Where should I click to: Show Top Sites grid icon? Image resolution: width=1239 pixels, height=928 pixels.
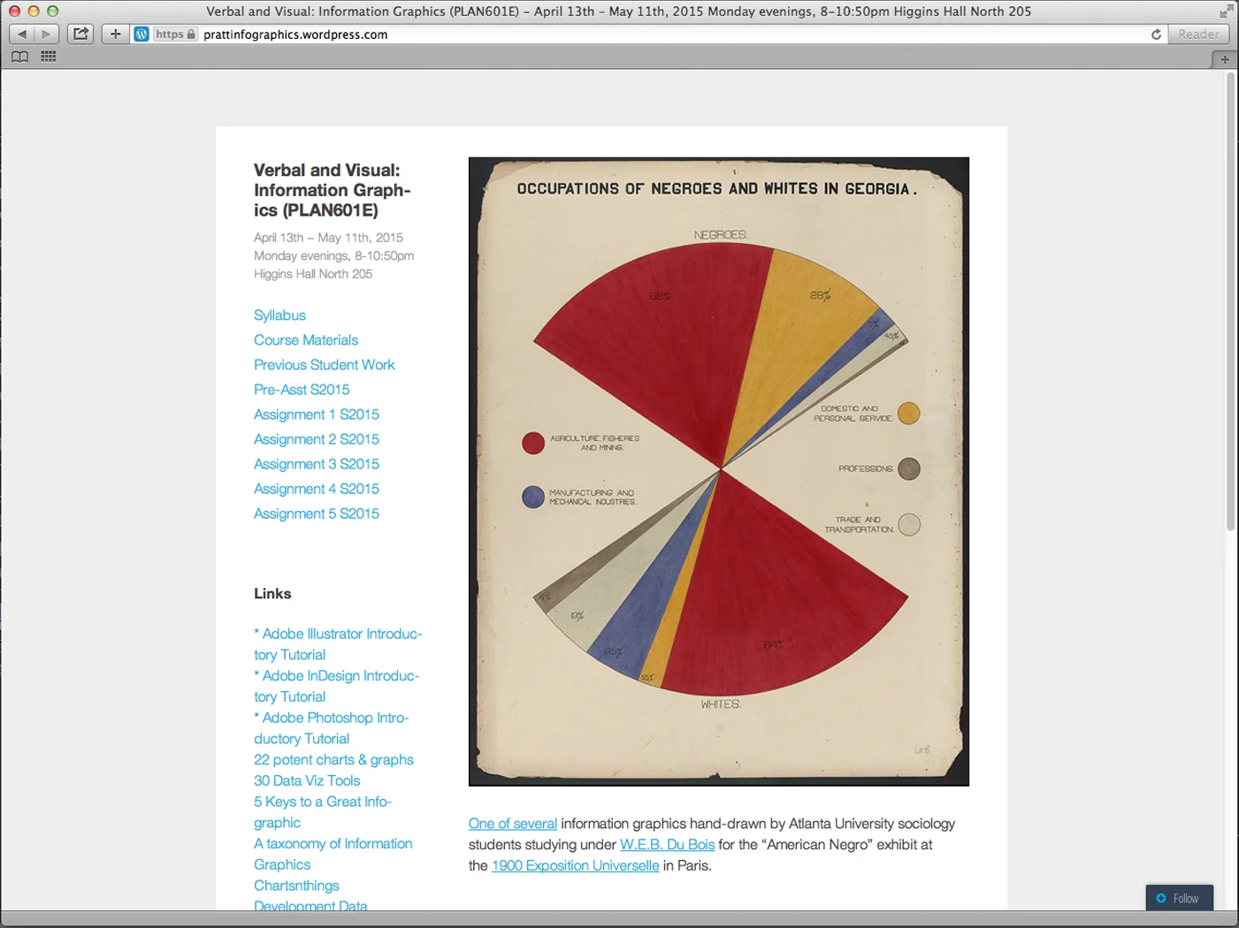point(49,57)
